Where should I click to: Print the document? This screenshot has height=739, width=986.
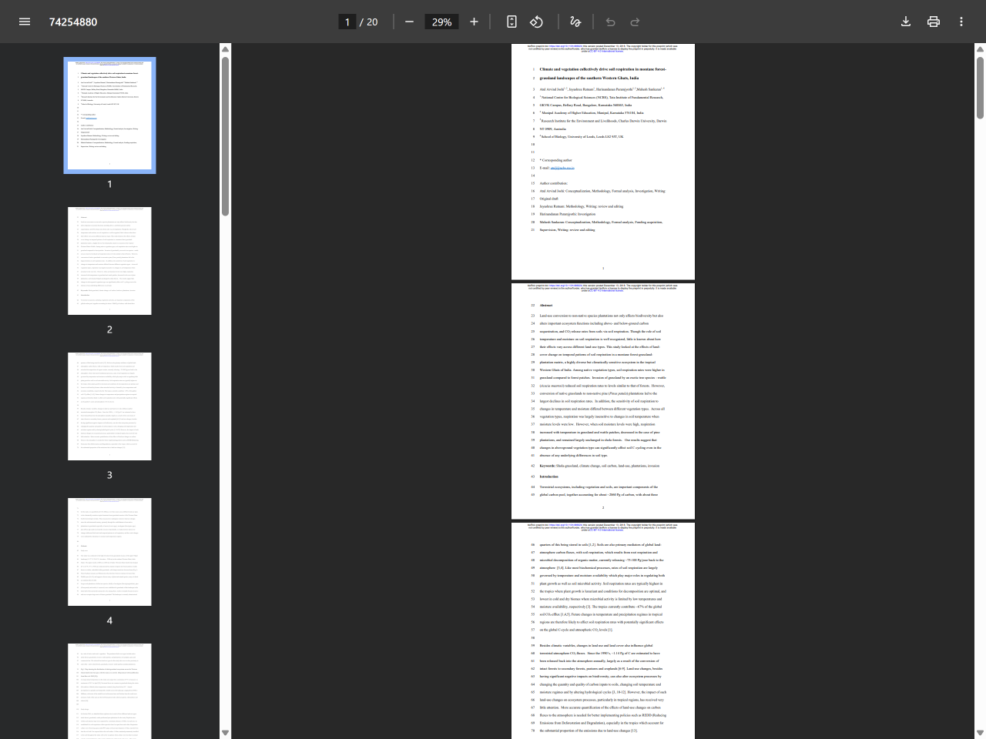pos(934,22)
